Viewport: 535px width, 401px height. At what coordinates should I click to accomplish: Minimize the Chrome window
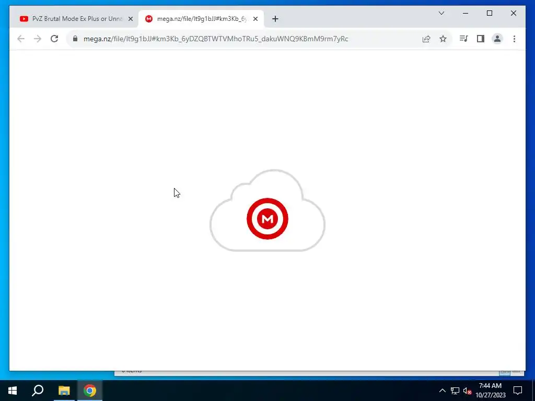click(466, 13)
